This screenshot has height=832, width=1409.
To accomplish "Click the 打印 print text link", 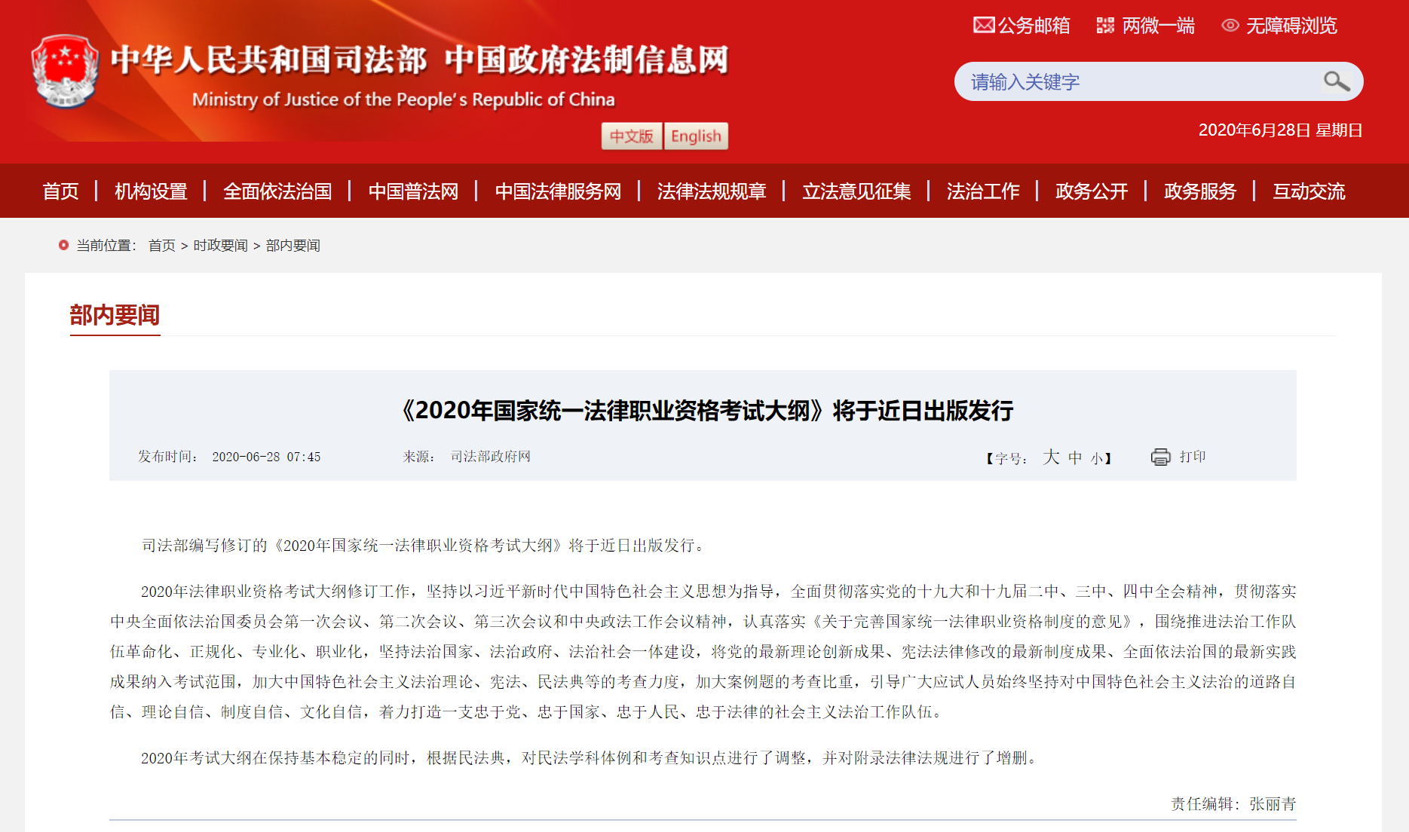I will (x=1193, y=457).
